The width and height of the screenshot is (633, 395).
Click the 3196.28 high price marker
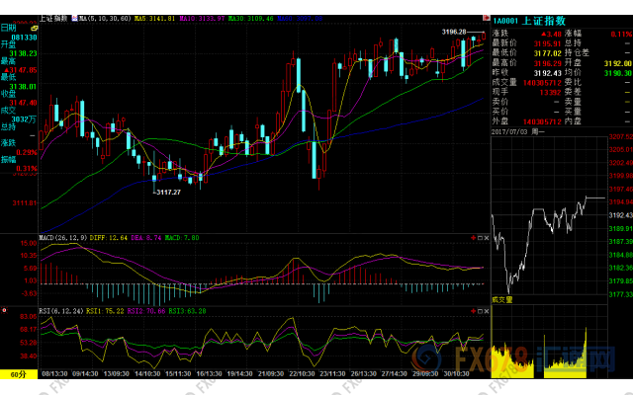click(x=454, y=32)
